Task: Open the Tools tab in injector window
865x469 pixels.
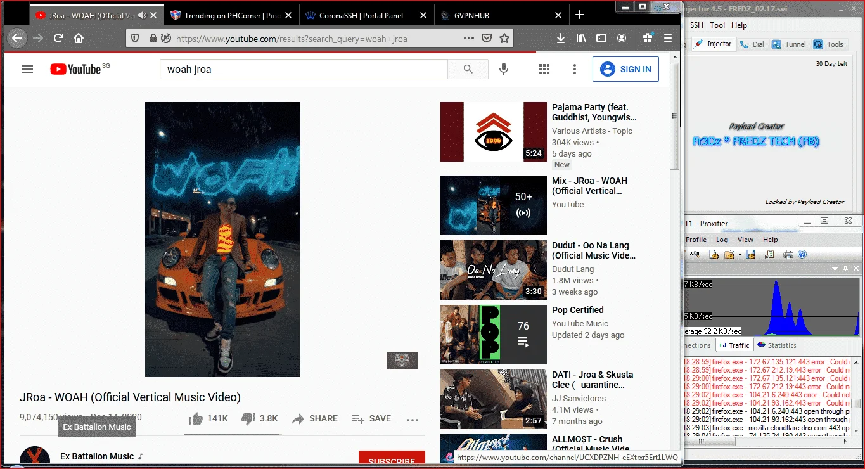Action: (x=829, y=44)
